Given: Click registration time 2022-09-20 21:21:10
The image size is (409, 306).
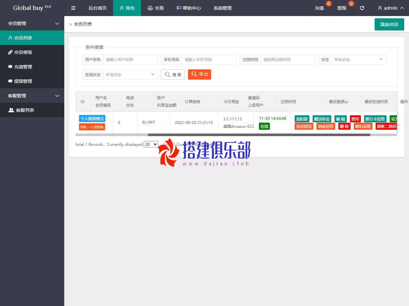Looking at the screenshot, I should pyautogui.click(x=194, y=122).
